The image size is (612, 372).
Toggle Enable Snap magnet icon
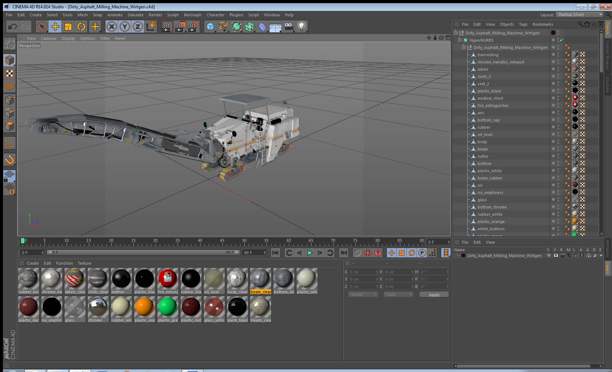(9, 160)
